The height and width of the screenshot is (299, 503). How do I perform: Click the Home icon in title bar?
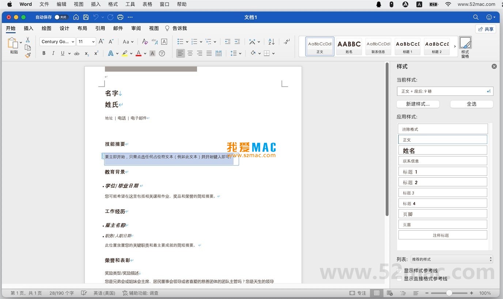point(76,17)
